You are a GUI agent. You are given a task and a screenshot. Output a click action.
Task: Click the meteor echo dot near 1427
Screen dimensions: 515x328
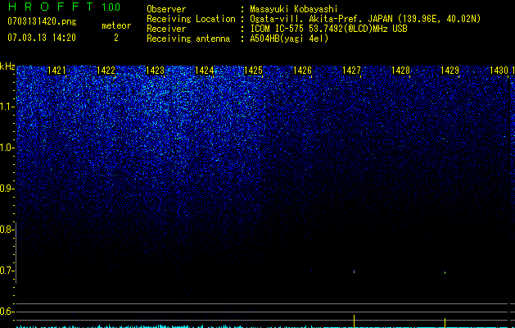tap(354, 271)
